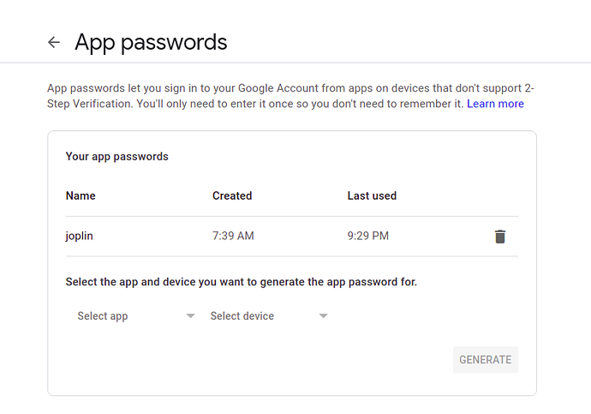Delete the joplin app password with trash icon
Screen dimensions: 591x414
click(x=500, y=237)
